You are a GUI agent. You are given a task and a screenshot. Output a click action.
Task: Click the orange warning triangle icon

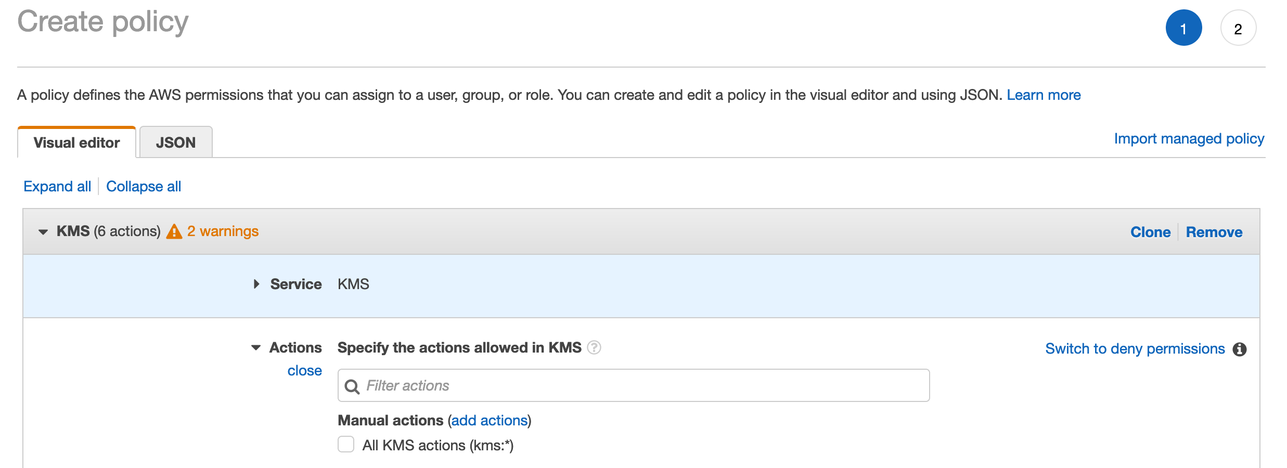point(174,231)
